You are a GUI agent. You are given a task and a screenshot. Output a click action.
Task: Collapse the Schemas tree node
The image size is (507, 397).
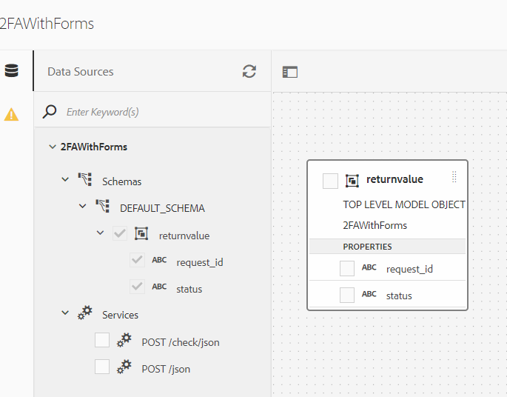66,180
